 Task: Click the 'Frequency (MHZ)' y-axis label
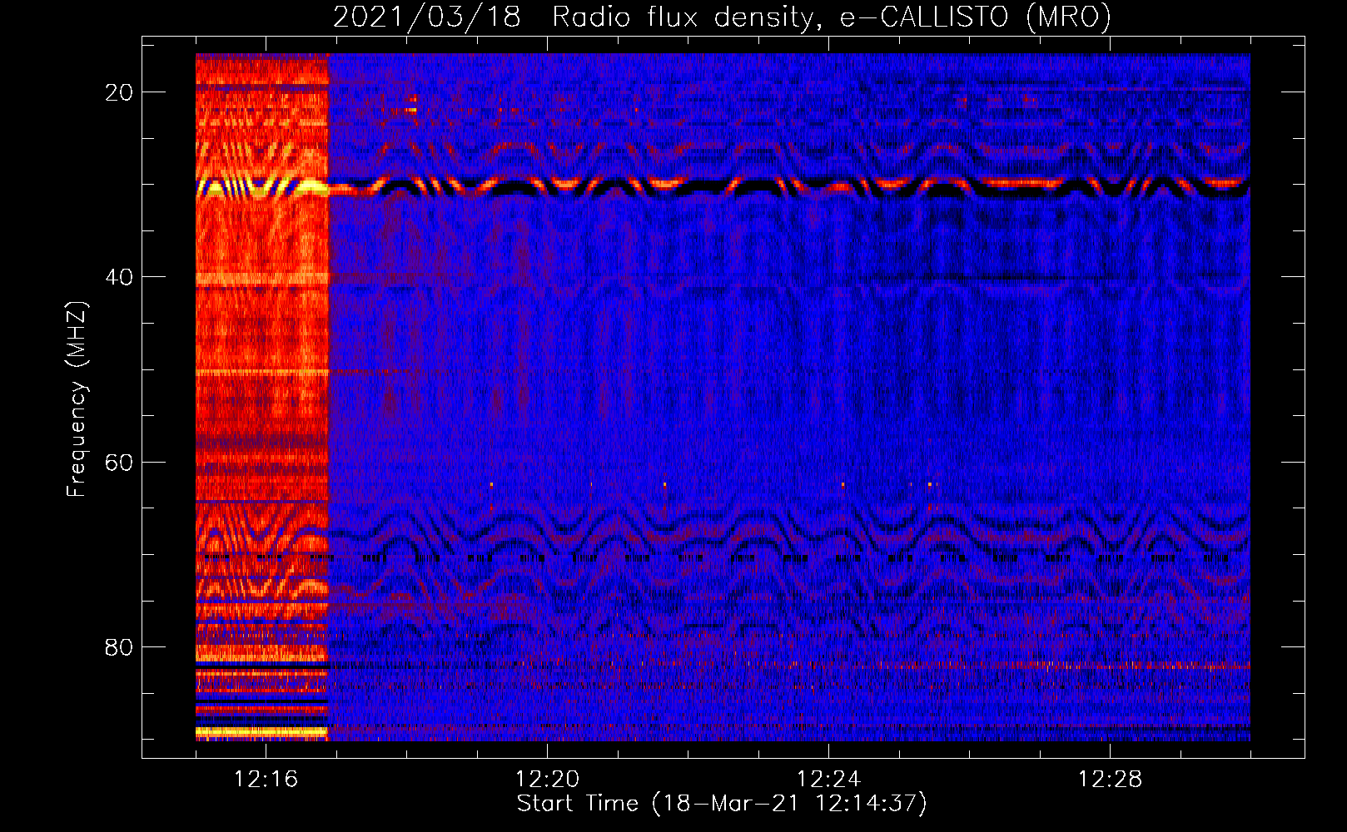click(77, 399)
